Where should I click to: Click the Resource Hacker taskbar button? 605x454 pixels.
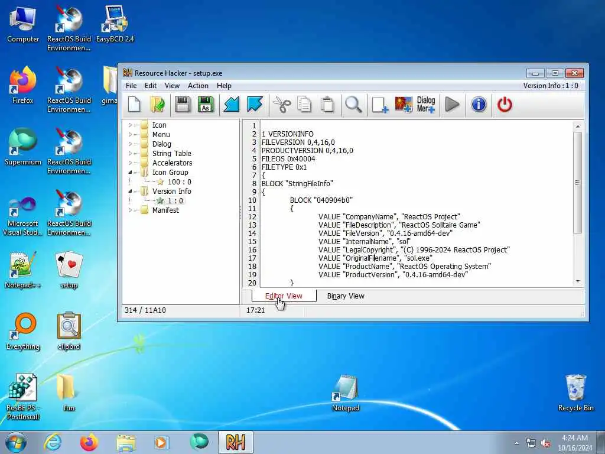235,442
